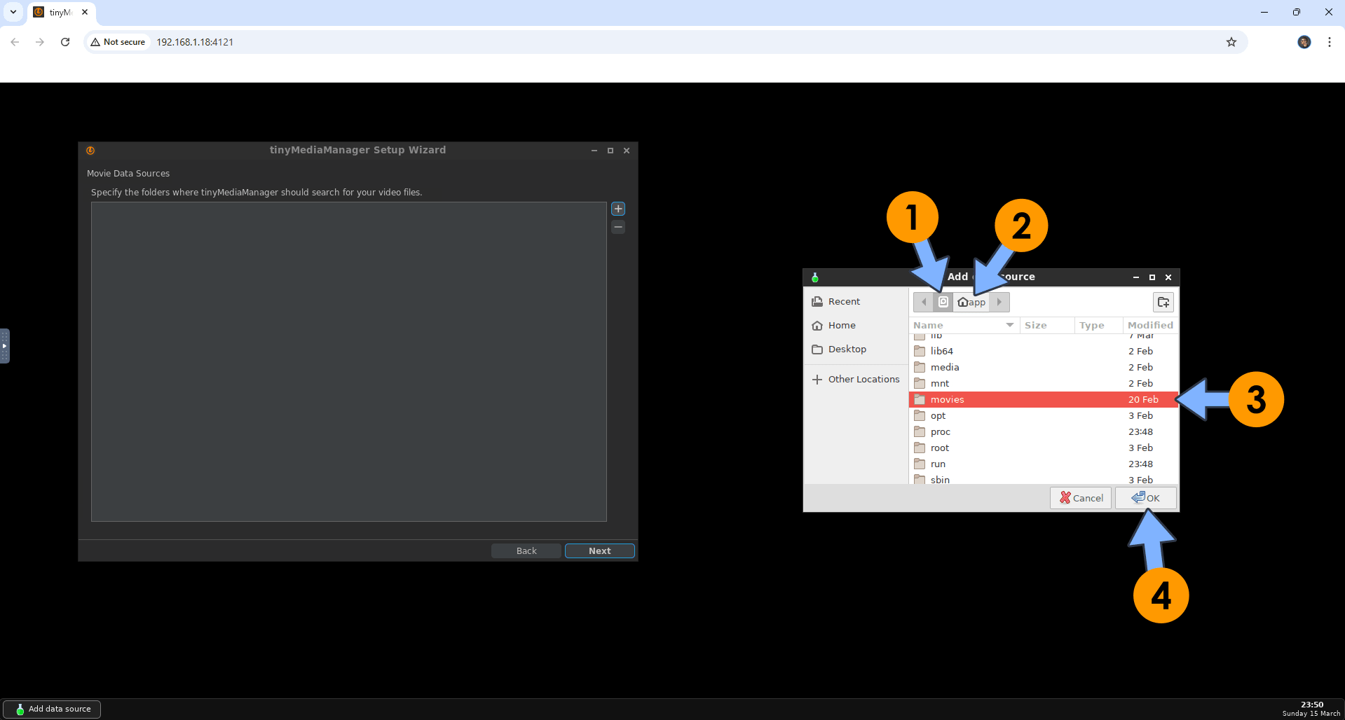Screen dimensions: 1345x720
Task: Click the root filesystem path icon
Action: [943, 302]
